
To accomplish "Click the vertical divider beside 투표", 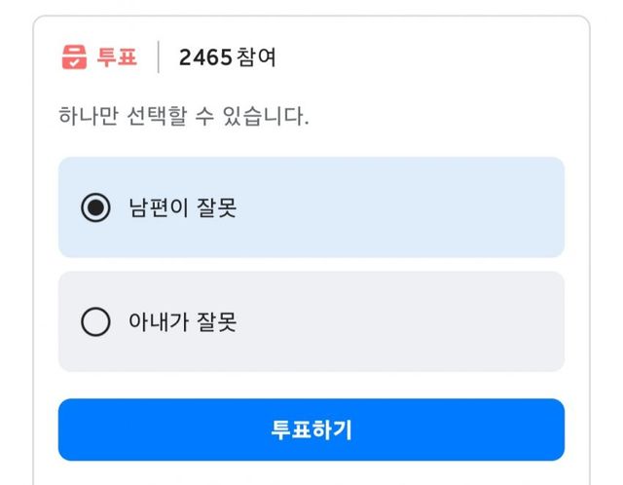I will (158, 57).
